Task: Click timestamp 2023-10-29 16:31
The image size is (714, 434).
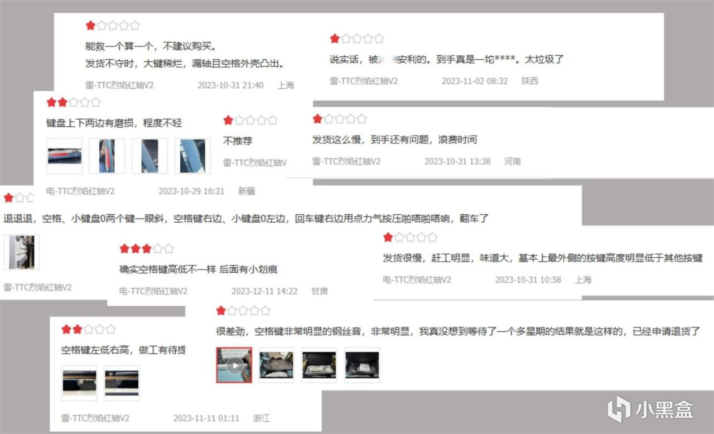Action: pyautogui.click(x=191, y=191)
